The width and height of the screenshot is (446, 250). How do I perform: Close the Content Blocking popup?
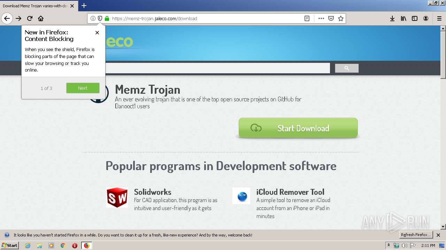point(97,33)
